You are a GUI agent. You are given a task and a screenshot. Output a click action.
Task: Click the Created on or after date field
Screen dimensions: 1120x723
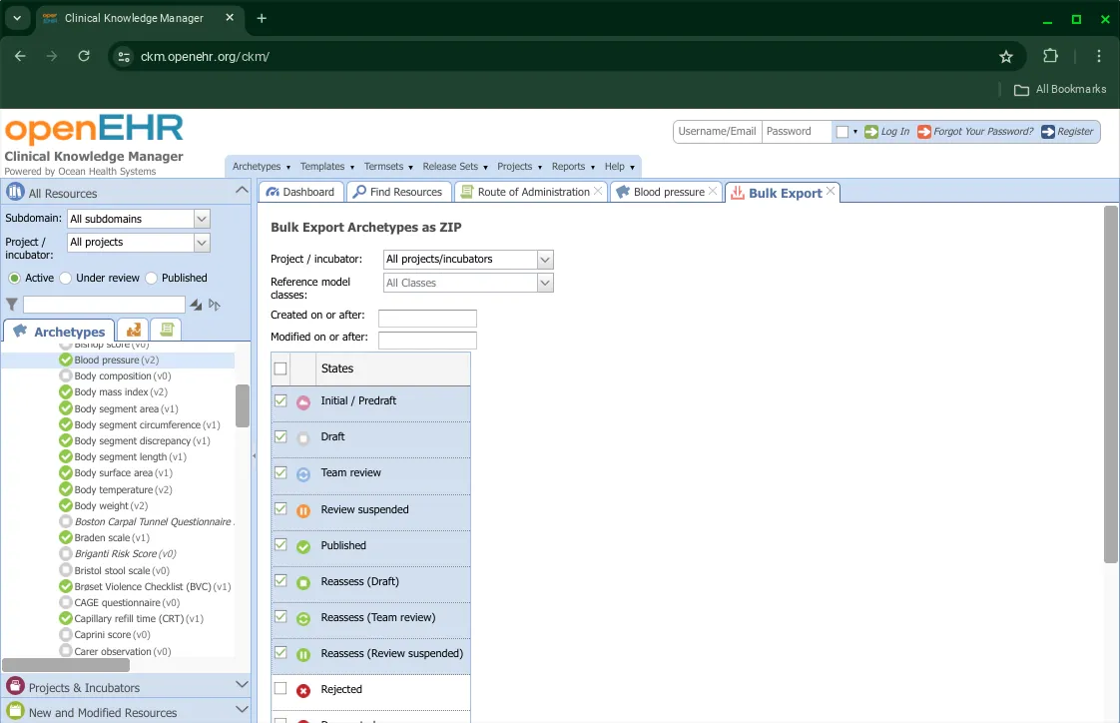click(x=427, y=319)
